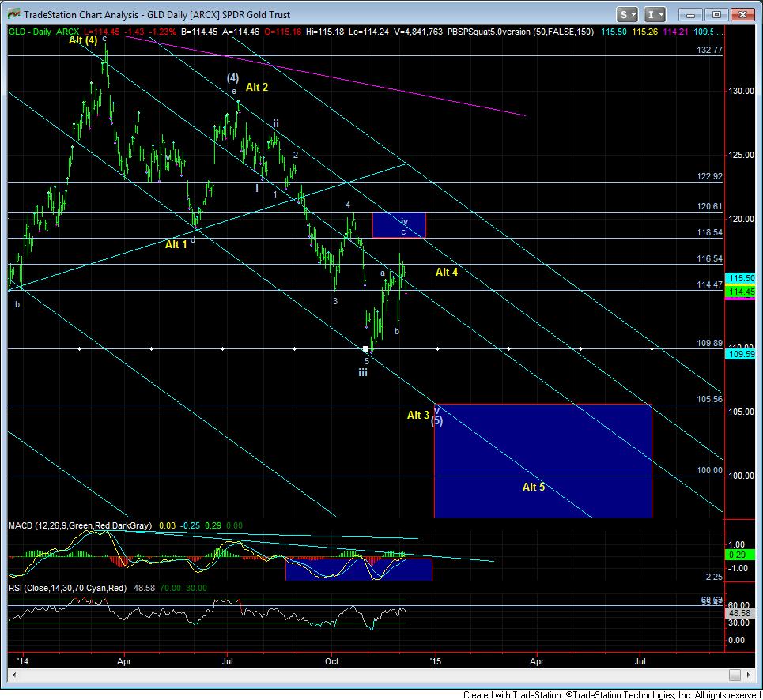Viewport: 763px width, 700px height.
Task: Click the cyan 115.50 price axis tag
Action: [740, 279]
